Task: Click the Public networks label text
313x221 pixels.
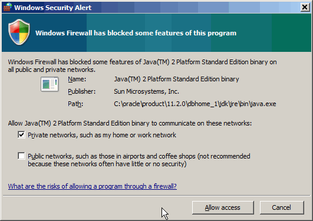Action: pyautogui.click(x=139, y=160)
